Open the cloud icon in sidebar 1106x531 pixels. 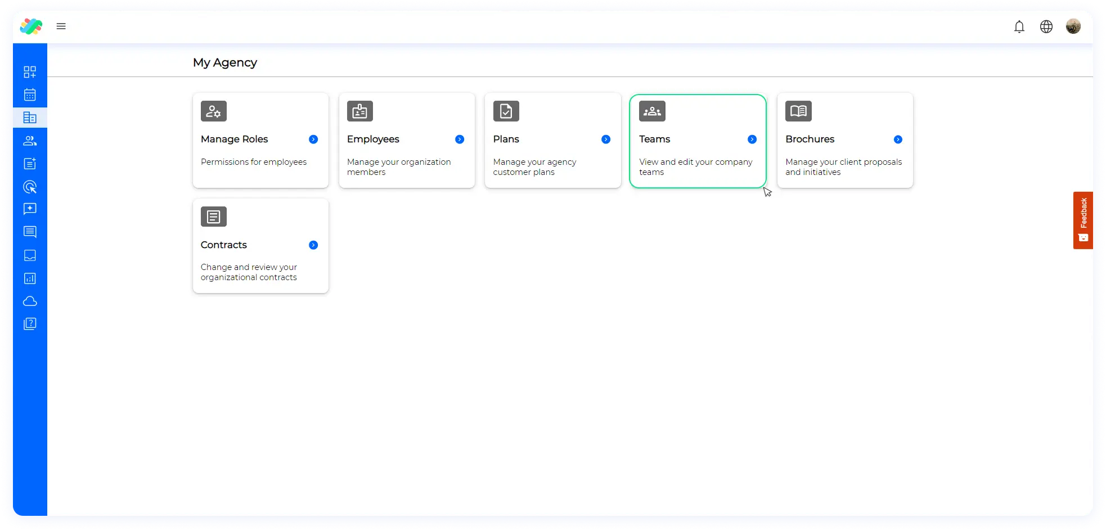[30, 301]
